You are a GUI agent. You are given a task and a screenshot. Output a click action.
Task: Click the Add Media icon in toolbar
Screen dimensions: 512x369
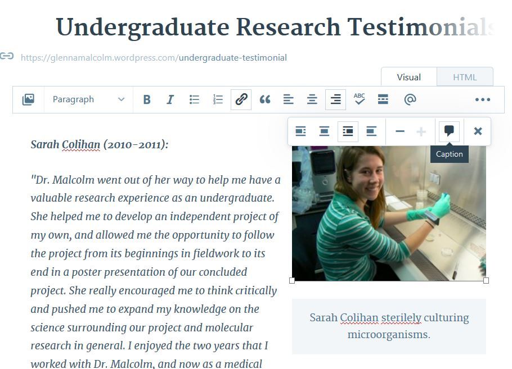coord(28,99)
